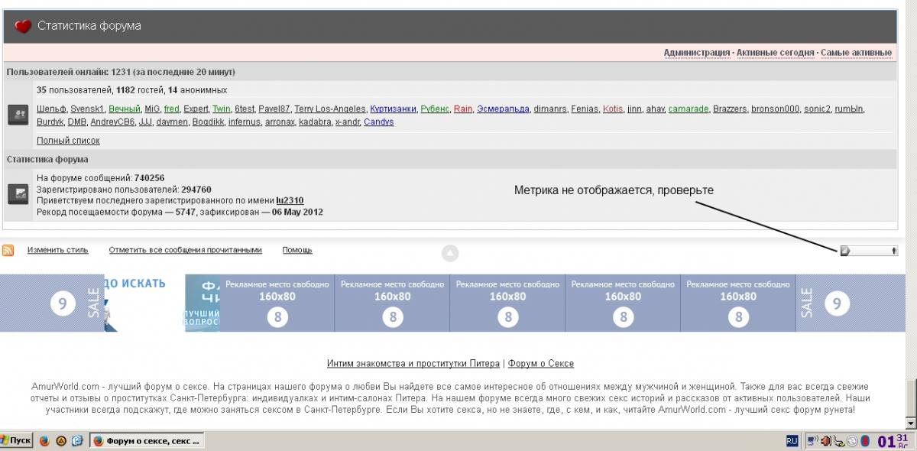Click the online users group icon
The height and width of the screenshot is (451, 917).
(18, 115)
